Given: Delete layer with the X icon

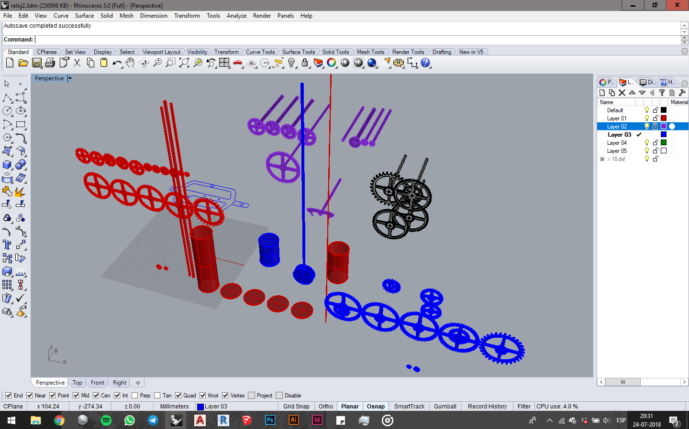Looking at the screenshot, I should pos(622,93).
